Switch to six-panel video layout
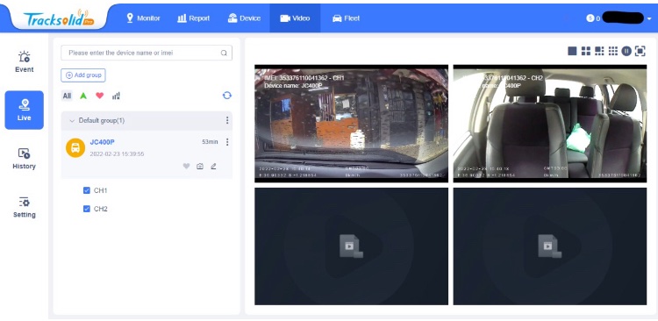The image size is (658, 321). tap(600, 51)
